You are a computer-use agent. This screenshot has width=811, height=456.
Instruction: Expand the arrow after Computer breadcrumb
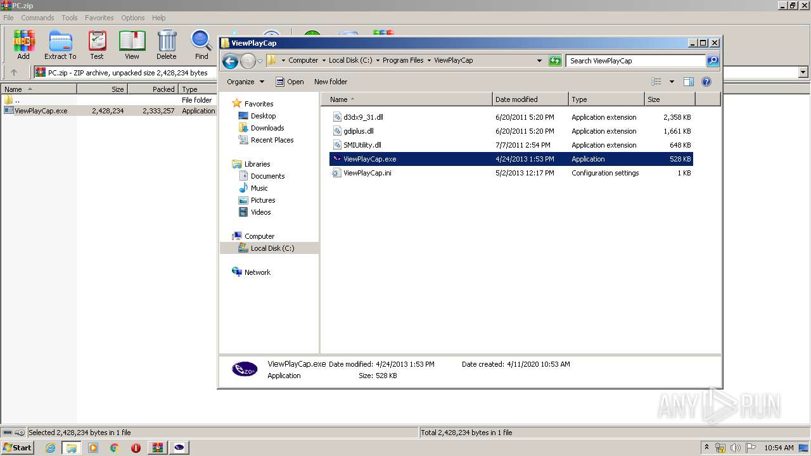coord(324,61)
